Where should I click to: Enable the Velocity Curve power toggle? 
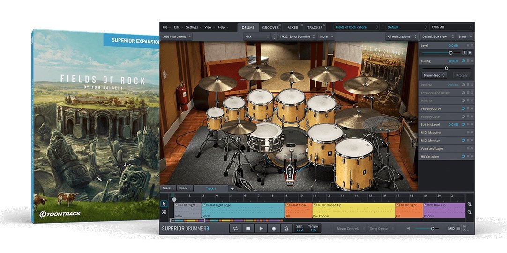(463, 108)
